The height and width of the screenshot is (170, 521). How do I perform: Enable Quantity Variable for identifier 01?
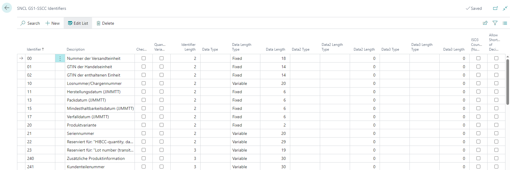162,67
